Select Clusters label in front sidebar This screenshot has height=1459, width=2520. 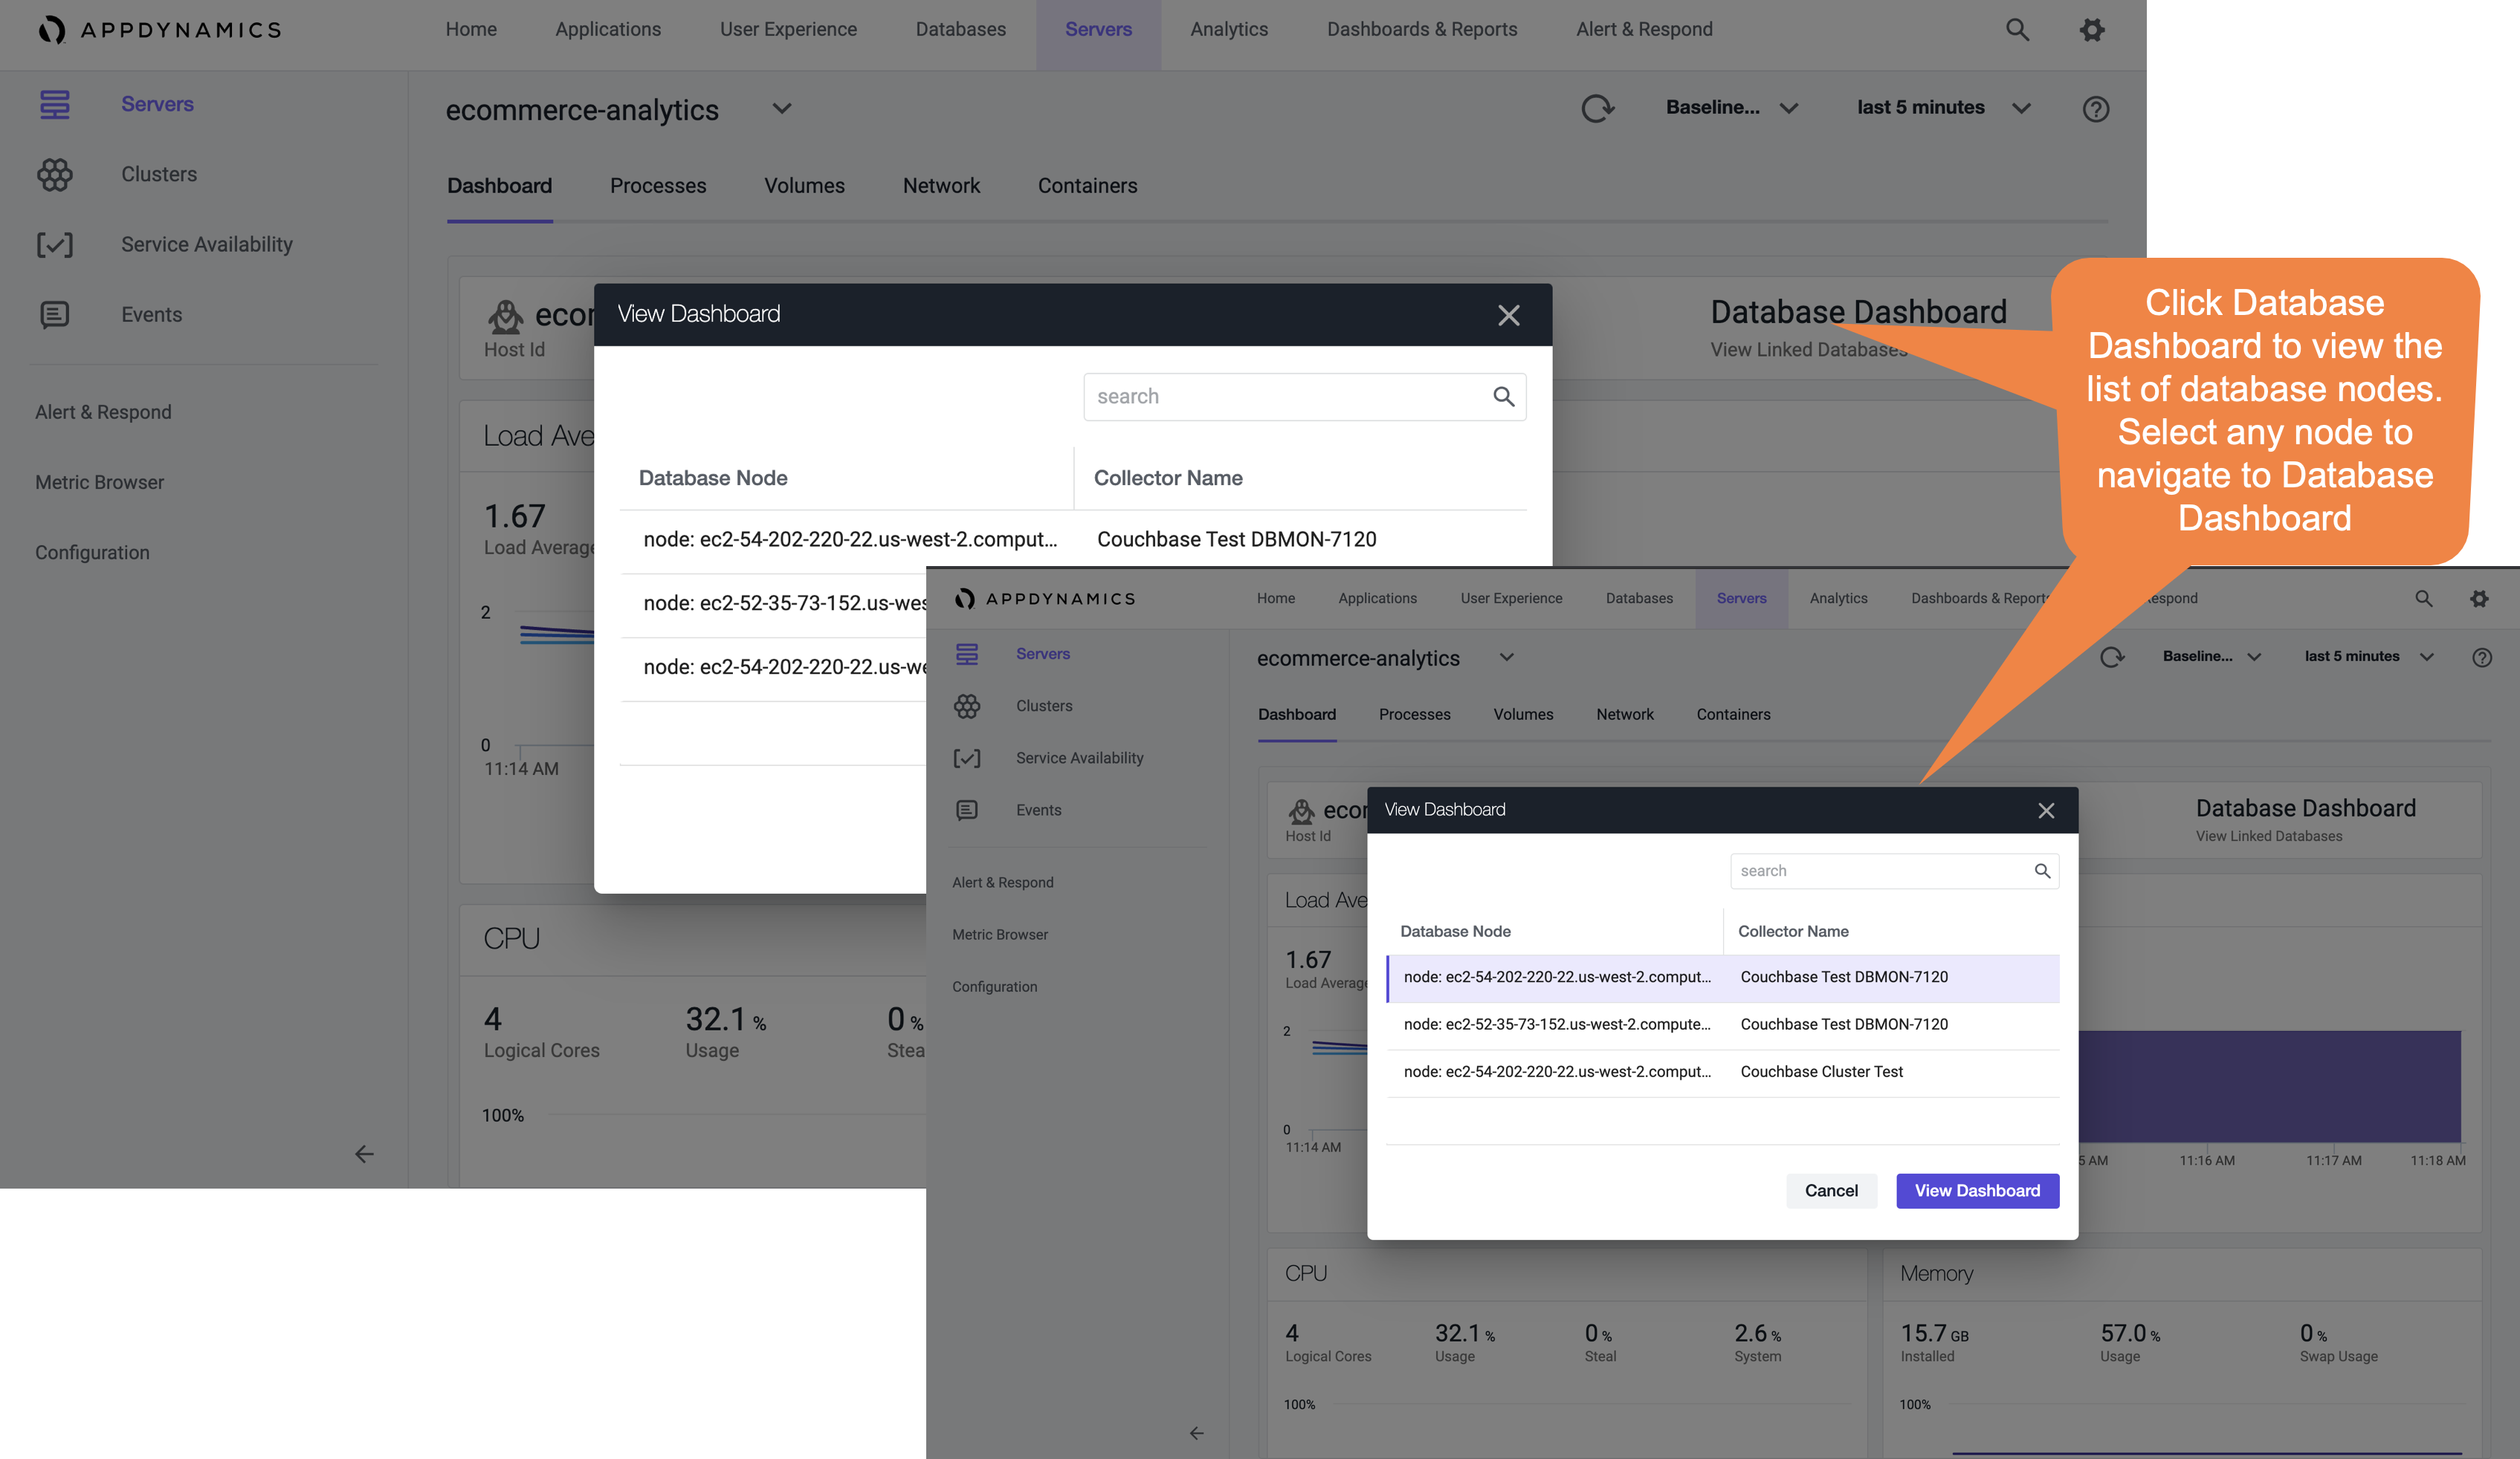(1044, 706)
